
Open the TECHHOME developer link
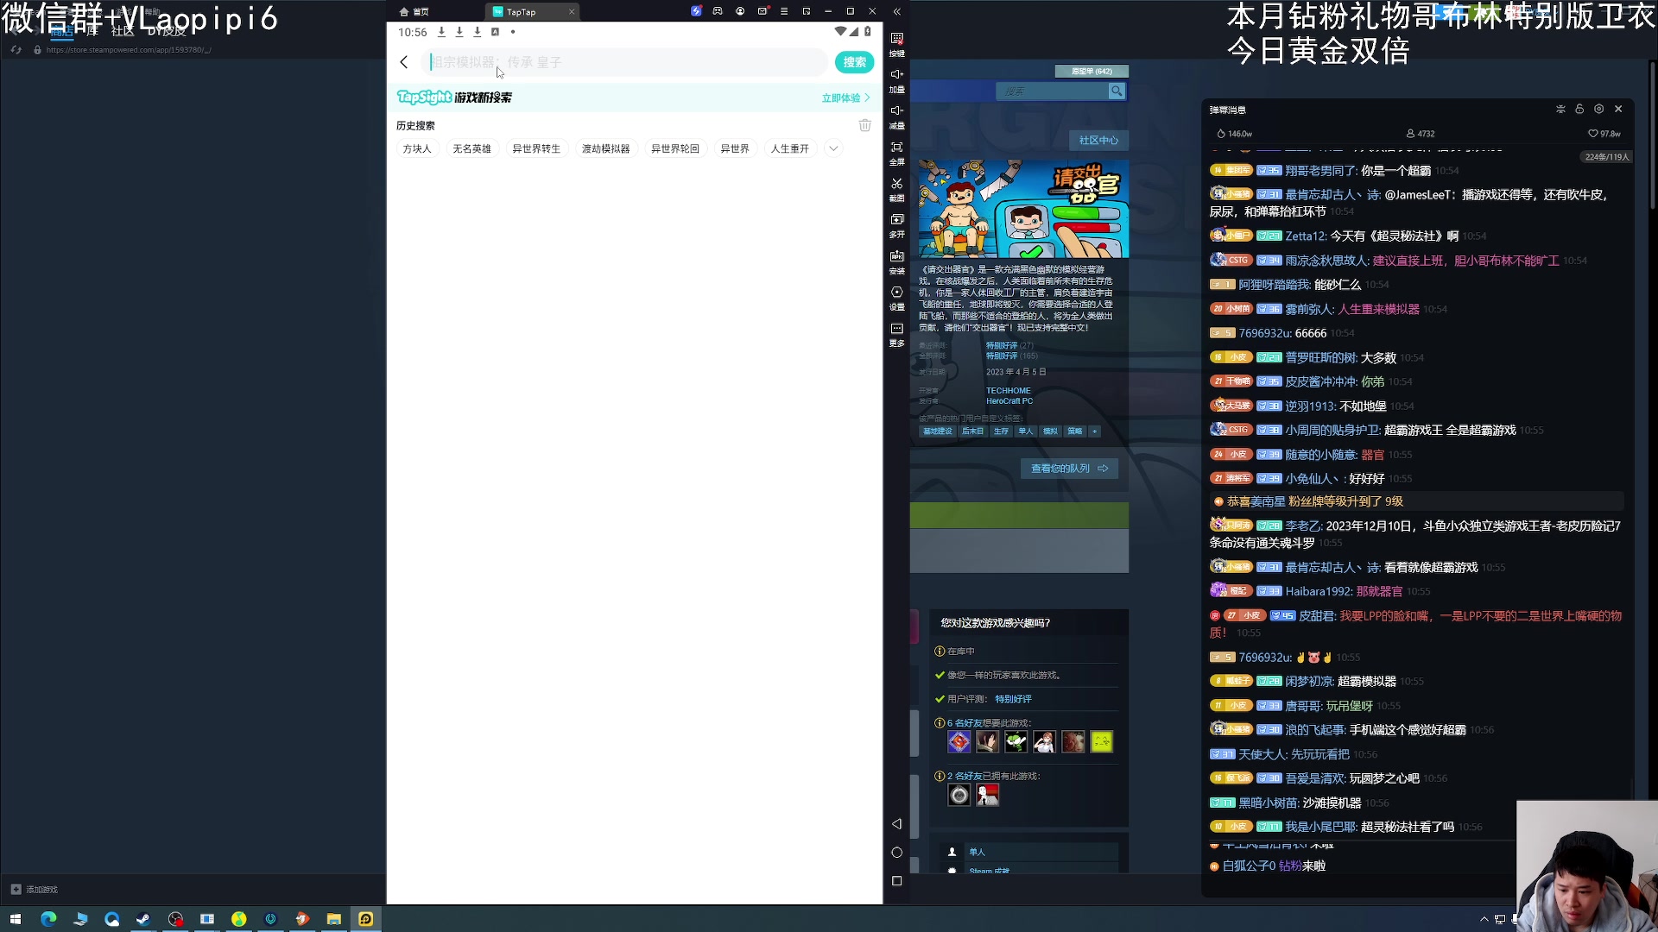point(1008,391)
